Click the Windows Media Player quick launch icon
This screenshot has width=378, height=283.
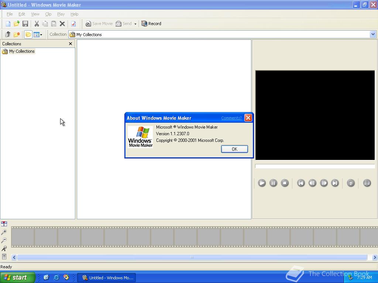(x=66, y=277)
